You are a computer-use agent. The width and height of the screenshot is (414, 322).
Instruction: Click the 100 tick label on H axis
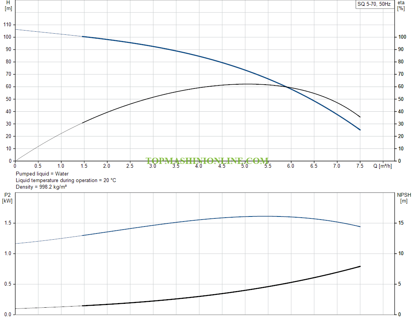[7, 37]
